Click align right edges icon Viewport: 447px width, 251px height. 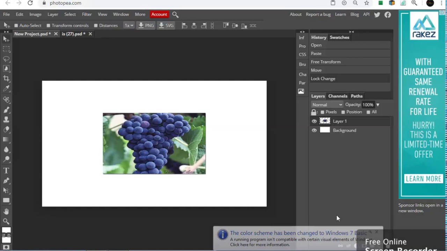coord(204,25)
